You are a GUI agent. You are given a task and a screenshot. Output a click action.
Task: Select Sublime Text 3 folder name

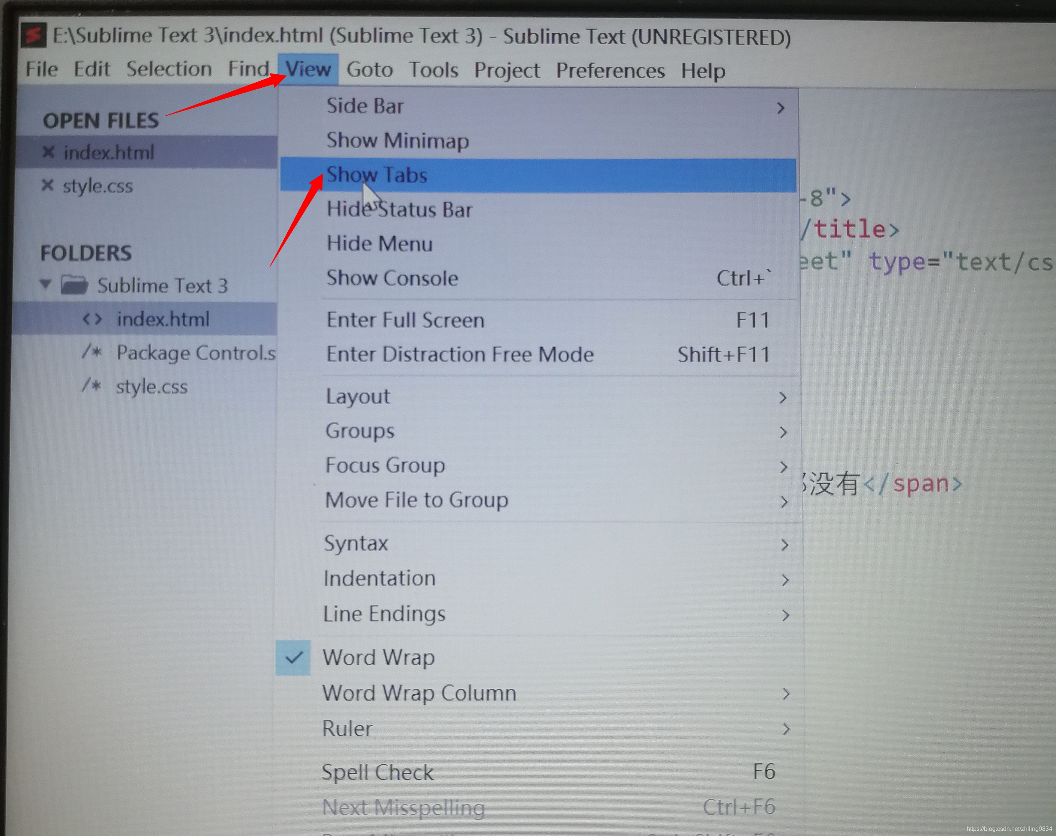(162, 285)
